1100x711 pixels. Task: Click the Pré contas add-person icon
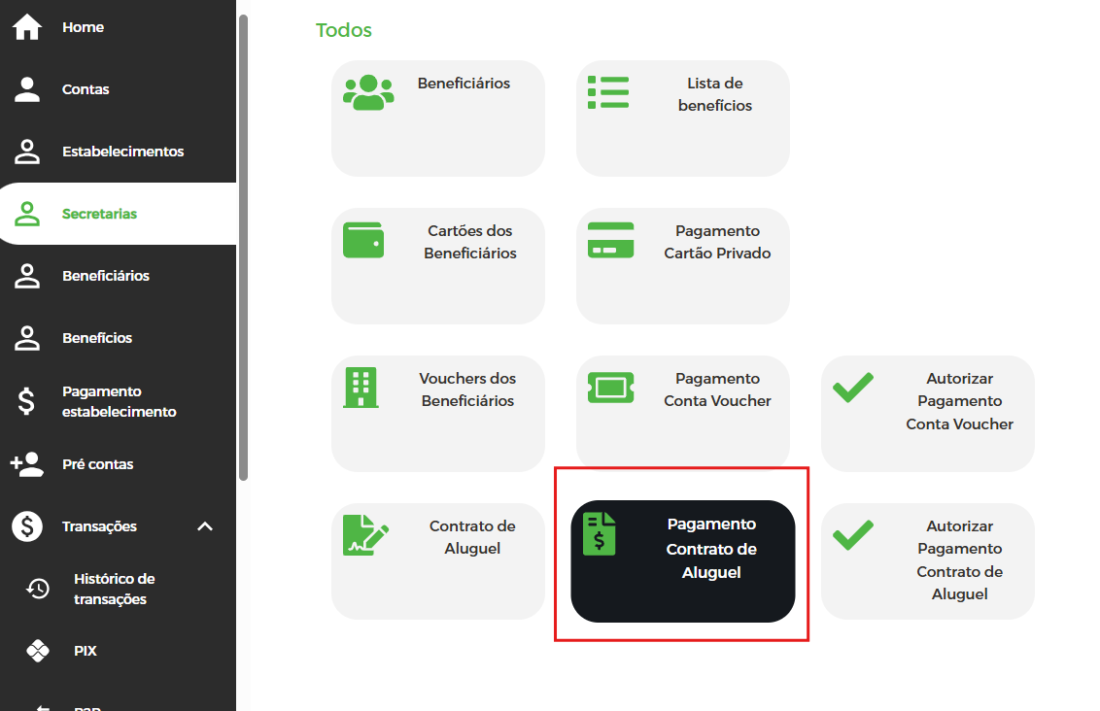coord(27,464)
